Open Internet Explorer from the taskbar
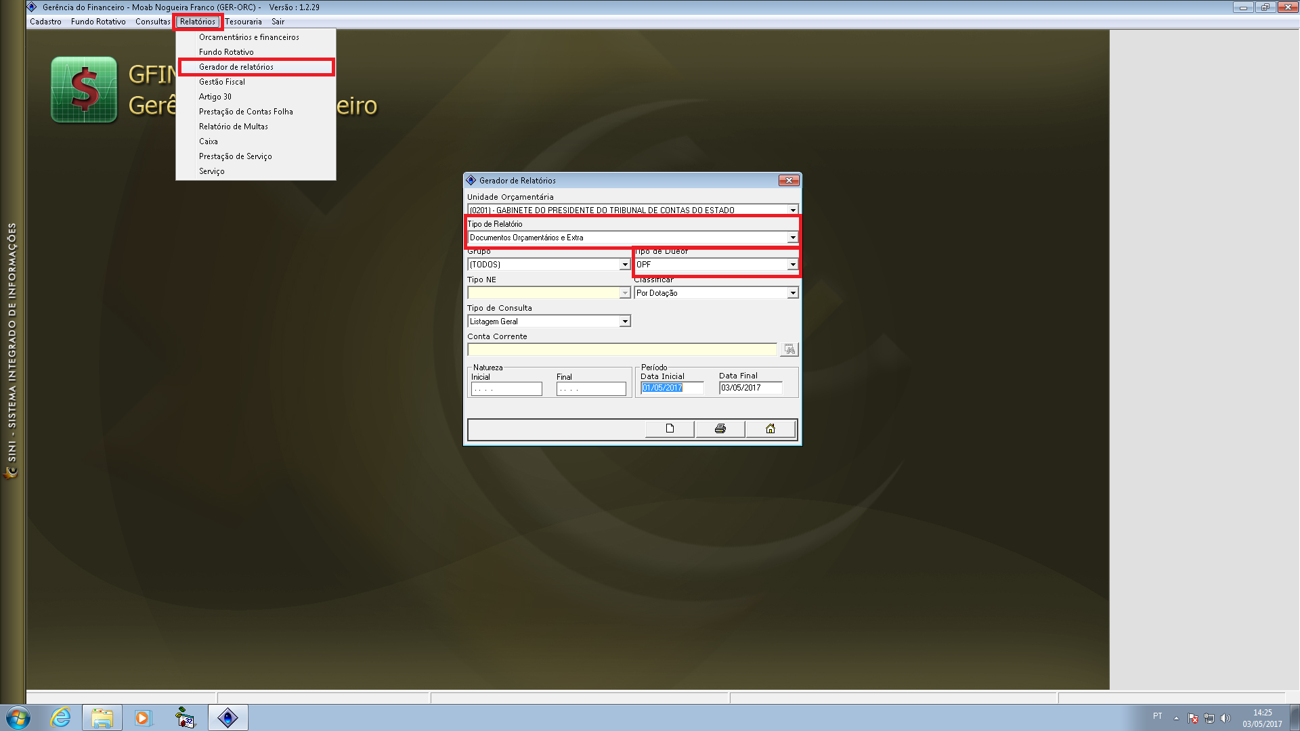Viewport: 1300px width, 731px height. [60, 717]
